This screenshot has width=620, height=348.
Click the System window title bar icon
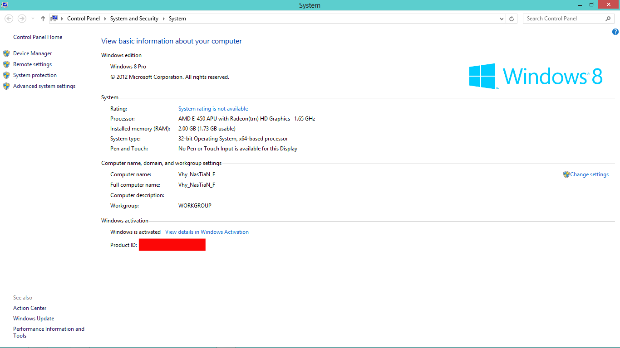click(4, 5)
